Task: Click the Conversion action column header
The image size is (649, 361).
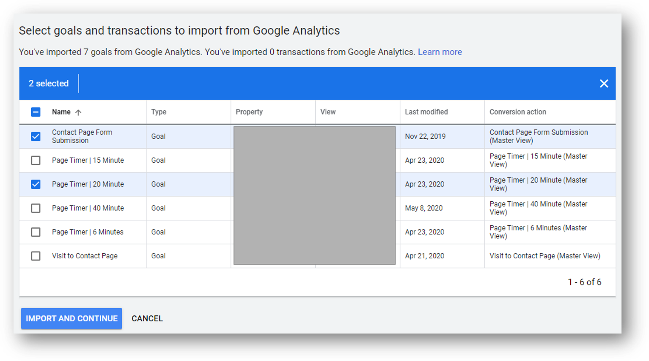Action: click(518, 112)
